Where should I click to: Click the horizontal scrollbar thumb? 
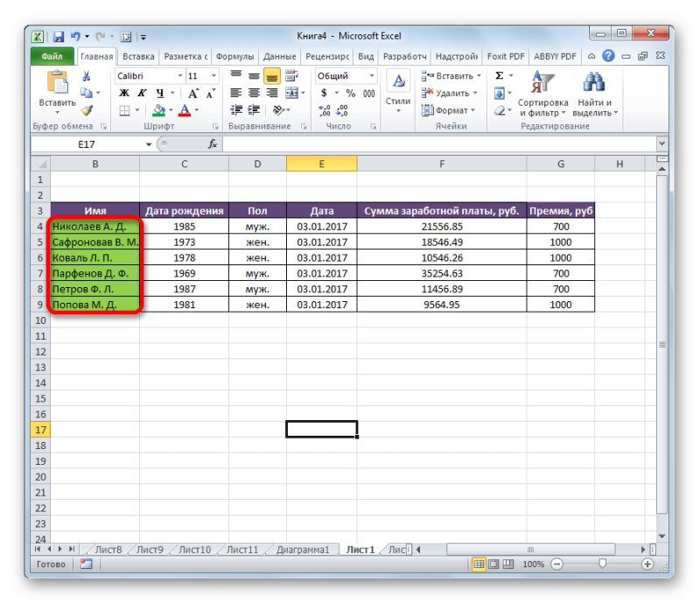click(530, 550)
